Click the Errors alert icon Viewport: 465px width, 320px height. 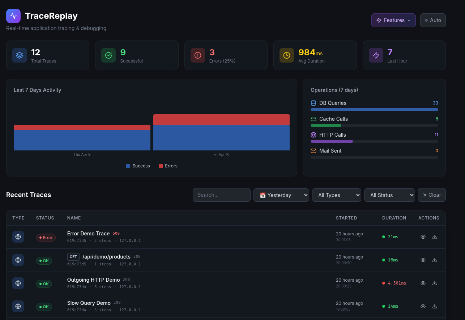point(198,55)
